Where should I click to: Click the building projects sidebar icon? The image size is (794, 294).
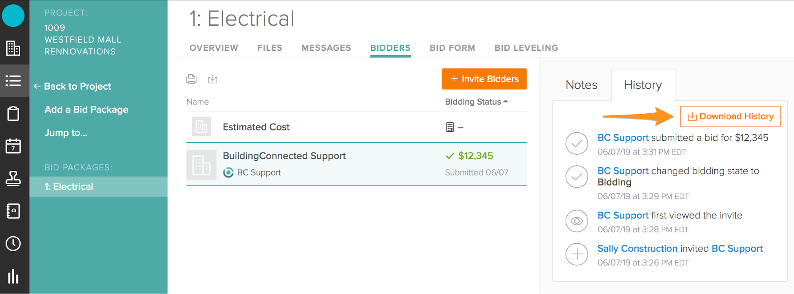coord(13,48)
